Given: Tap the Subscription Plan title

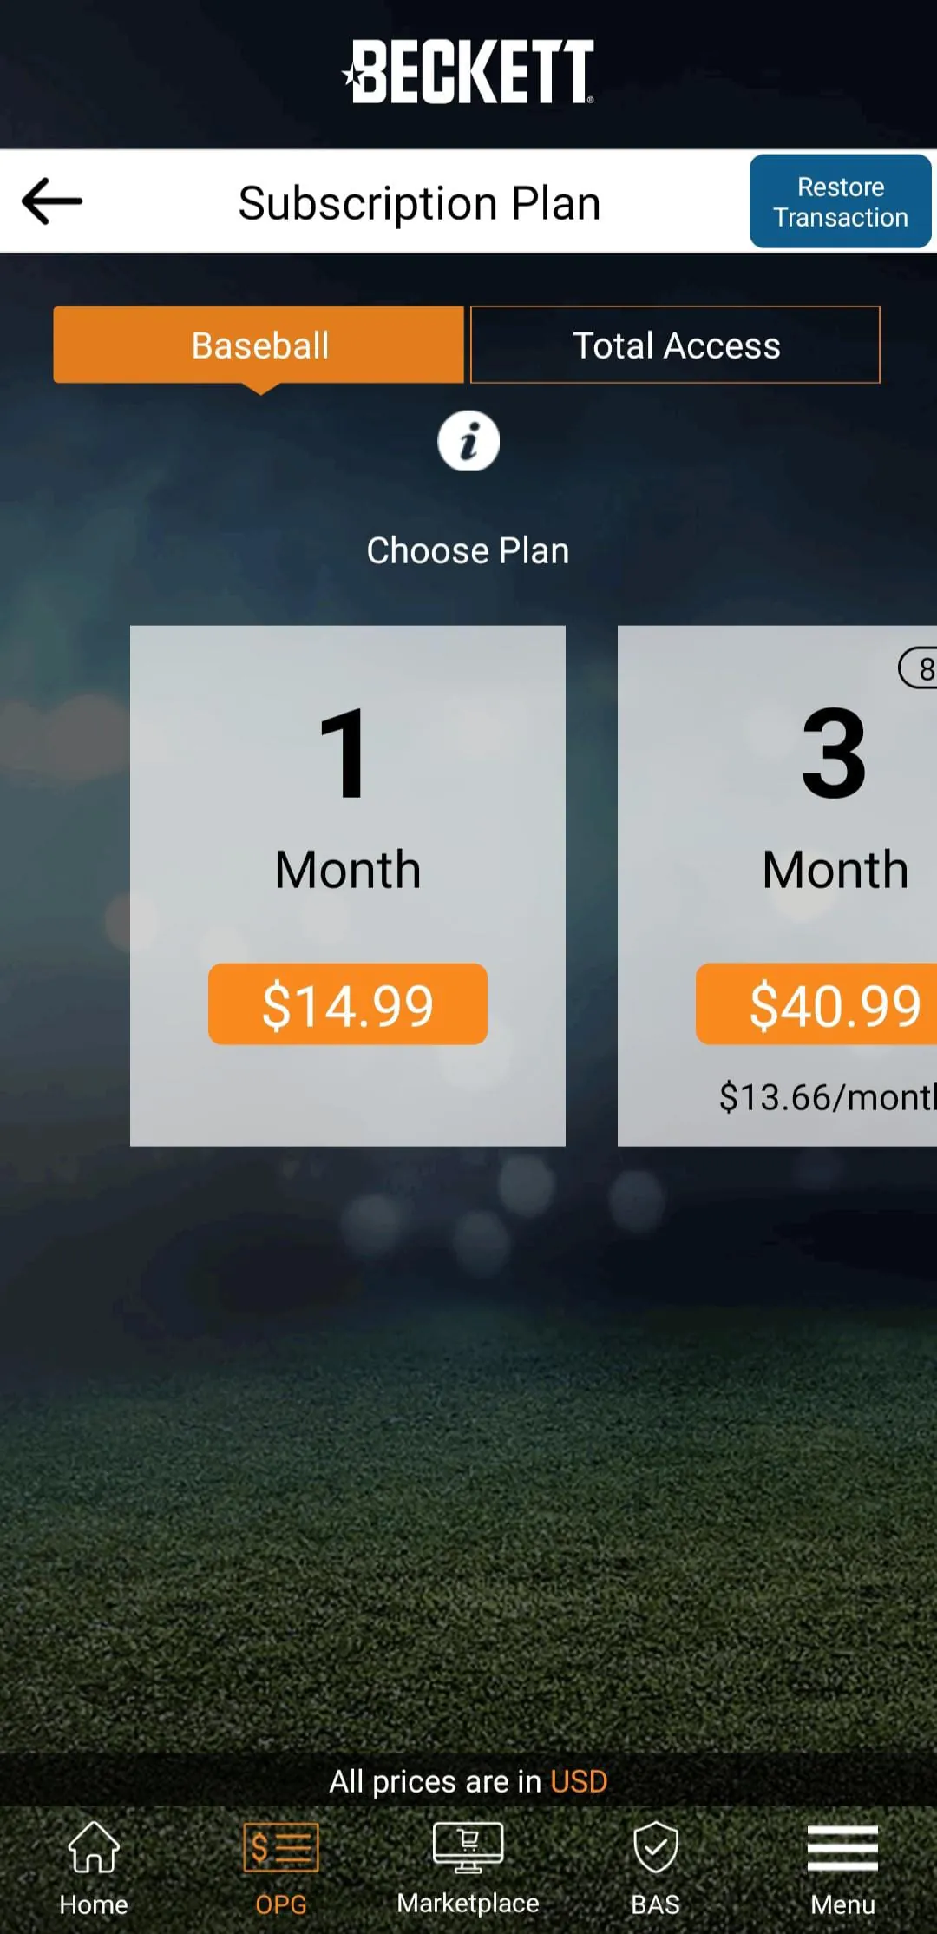Looking at the screenshot, I should [x=420, y=204].
